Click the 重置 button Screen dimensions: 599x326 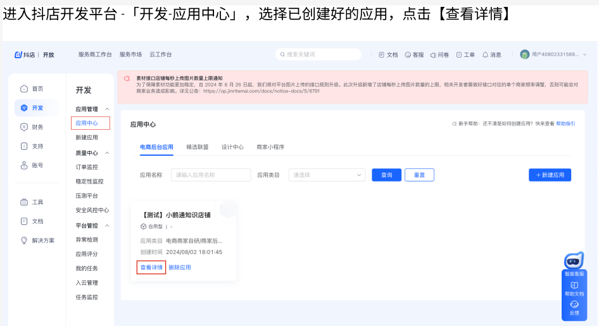coord(419,175)
